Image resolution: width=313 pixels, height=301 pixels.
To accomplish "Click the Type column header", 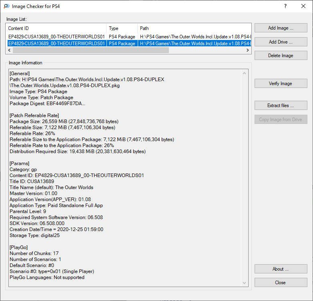I will click(x=122, y=28).
